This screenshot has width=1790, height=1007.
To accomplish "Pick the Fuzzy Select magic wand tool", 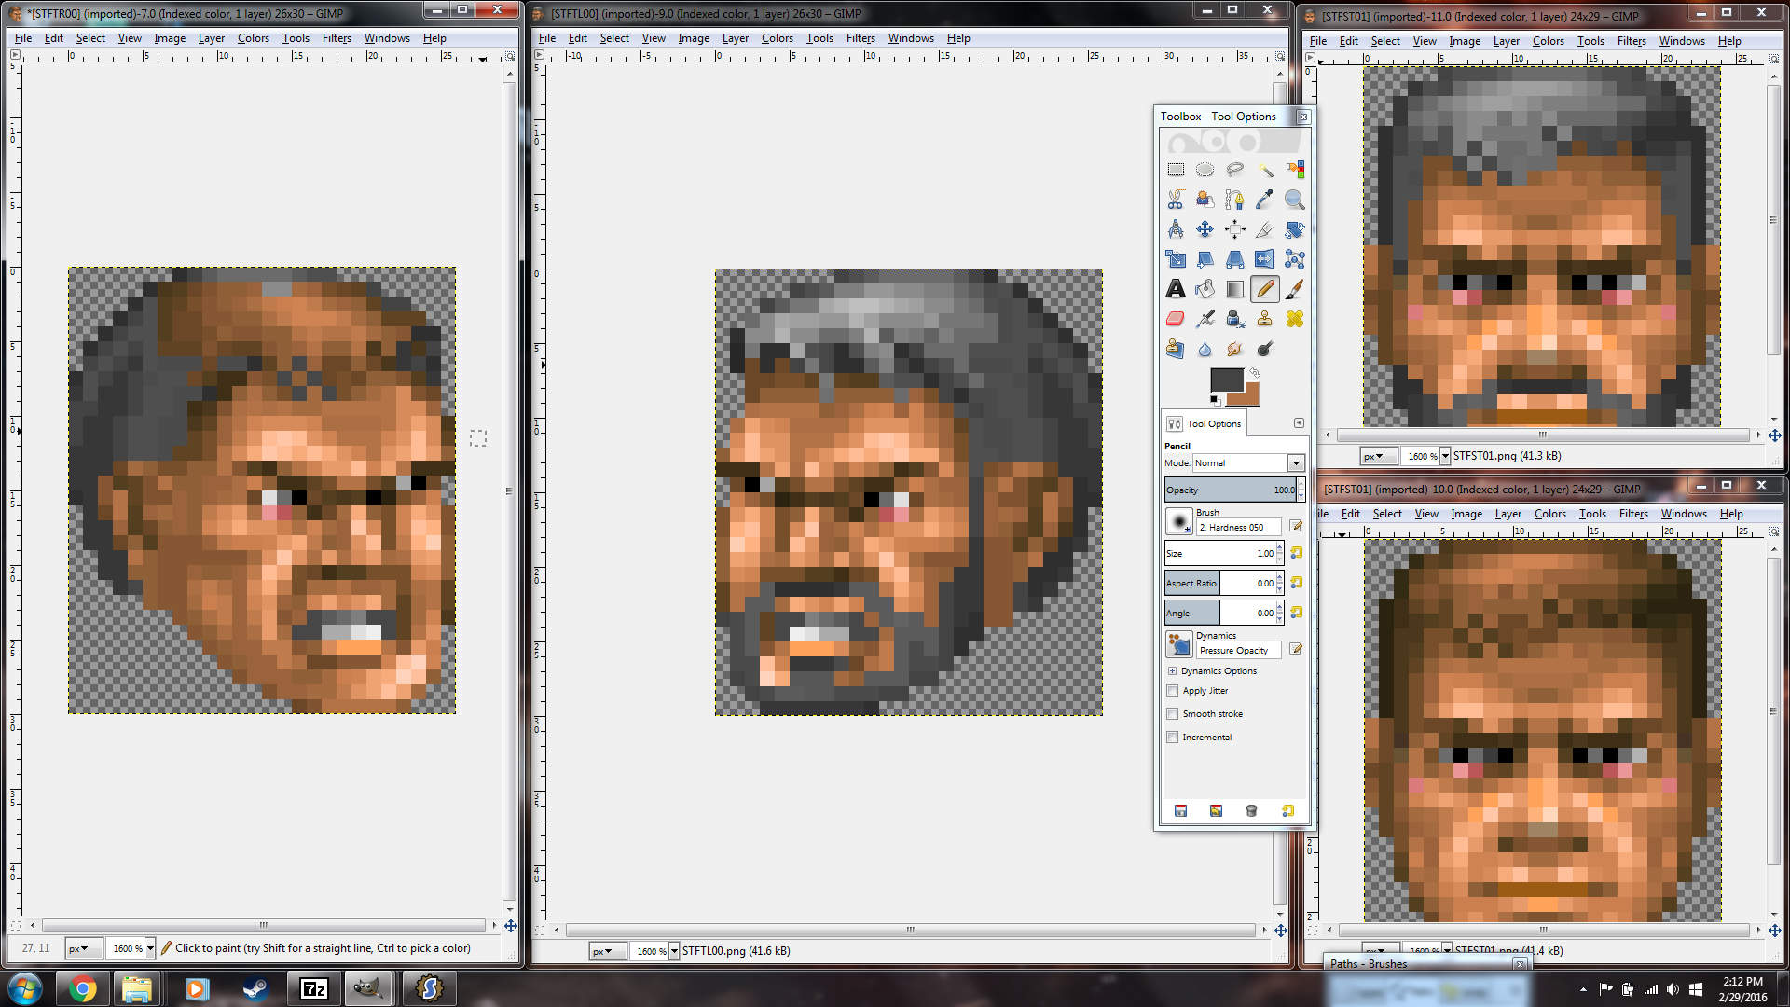I will 1265,170.
